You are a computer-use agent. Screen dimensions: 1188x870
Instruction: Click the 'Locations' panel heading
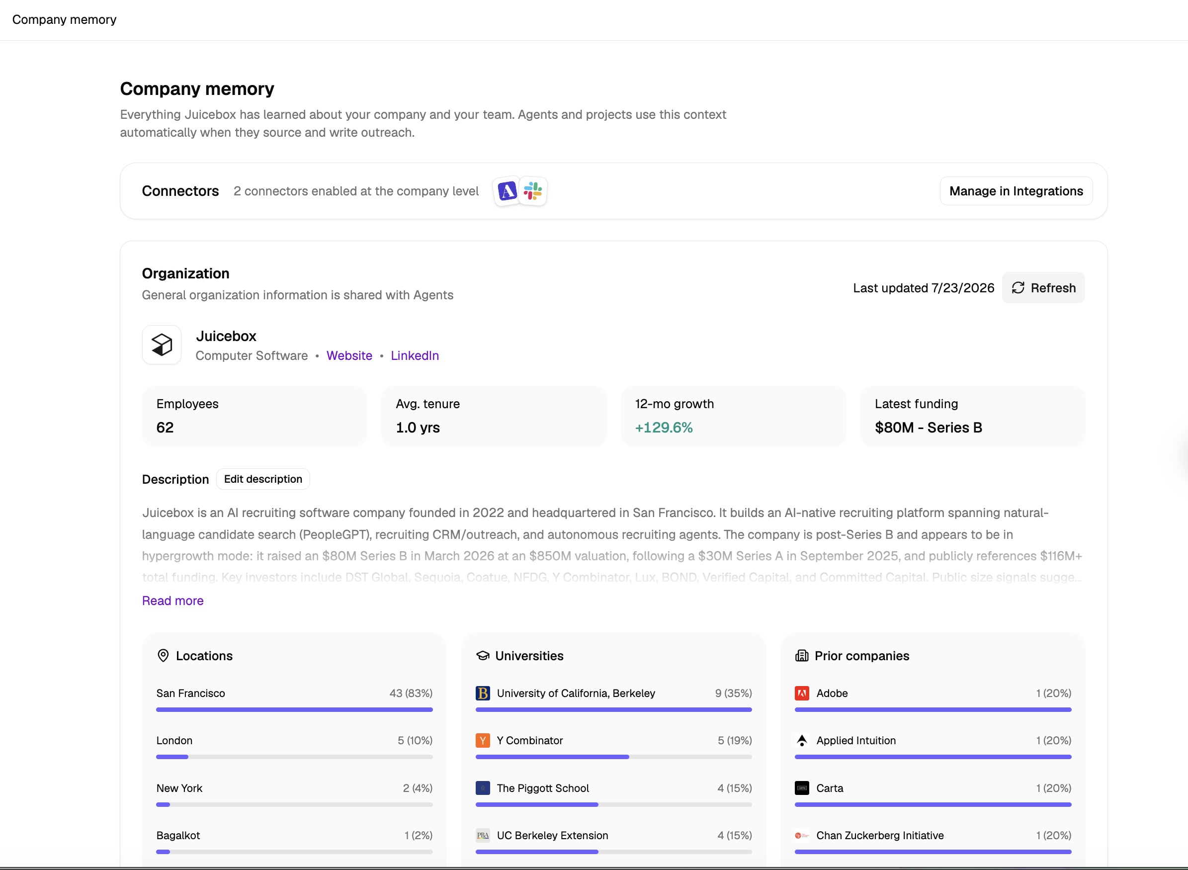204,656
